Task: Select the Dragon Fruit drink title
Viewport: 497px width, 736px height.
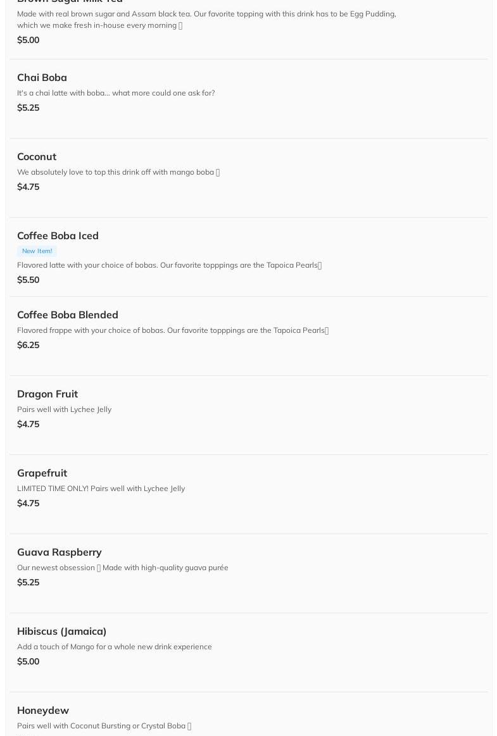Action: pos(47,394)
